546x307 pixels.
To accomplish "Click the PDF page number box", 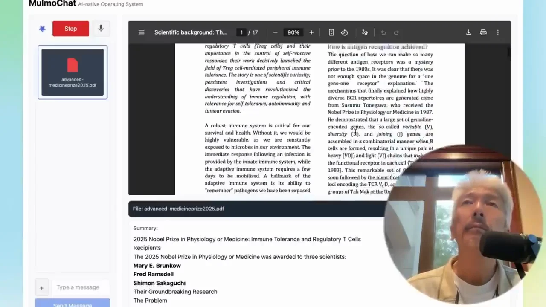I will point(241,32).
